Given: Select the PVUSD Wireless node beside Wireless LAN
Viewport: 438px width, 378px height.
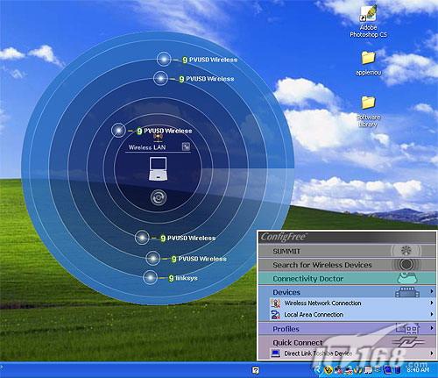Looking at the screenshot, I should (x=118, y=130).
